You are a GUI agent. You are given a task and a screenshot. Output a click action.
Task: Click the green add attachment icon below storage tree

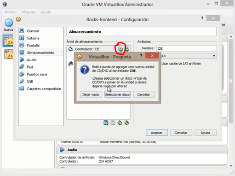click(x=120, y=123)
